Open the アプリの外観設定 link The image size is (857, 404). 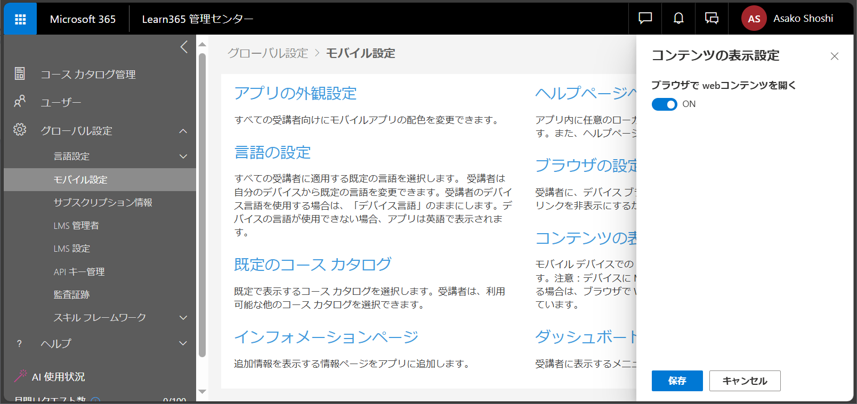(x=295, y=93)
